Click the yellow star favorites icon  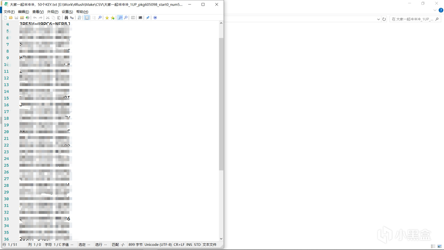107,18
